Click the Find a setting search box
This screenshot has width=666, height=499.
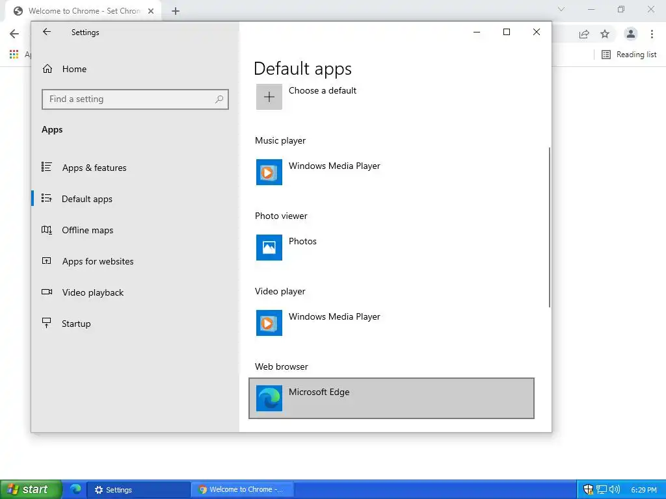coord(135,99)
